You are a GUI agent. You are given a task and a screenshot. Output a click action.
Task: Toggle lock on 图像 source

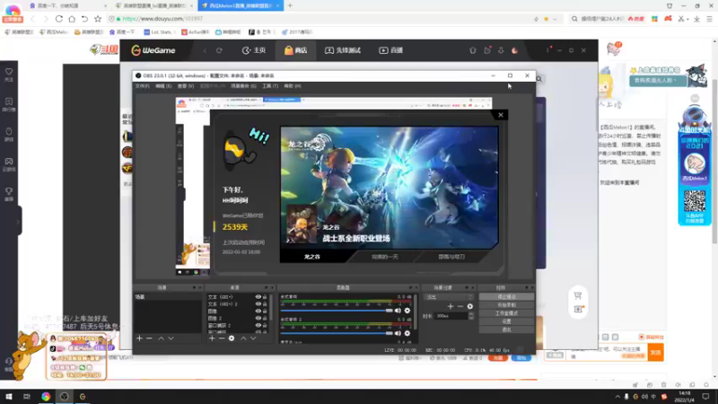click(x=265, y=311)
